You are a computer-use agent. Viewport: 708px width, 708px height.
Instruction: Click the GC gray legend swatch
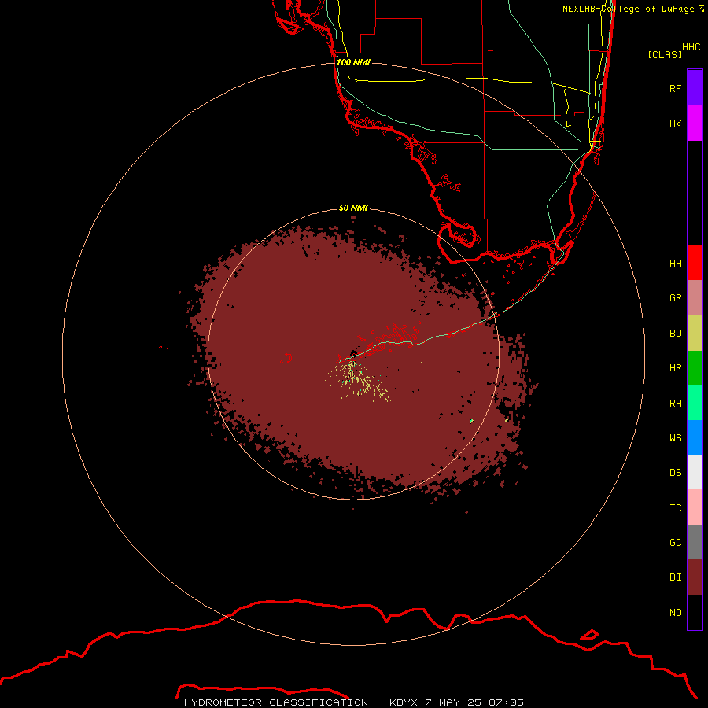click(695, 542)
